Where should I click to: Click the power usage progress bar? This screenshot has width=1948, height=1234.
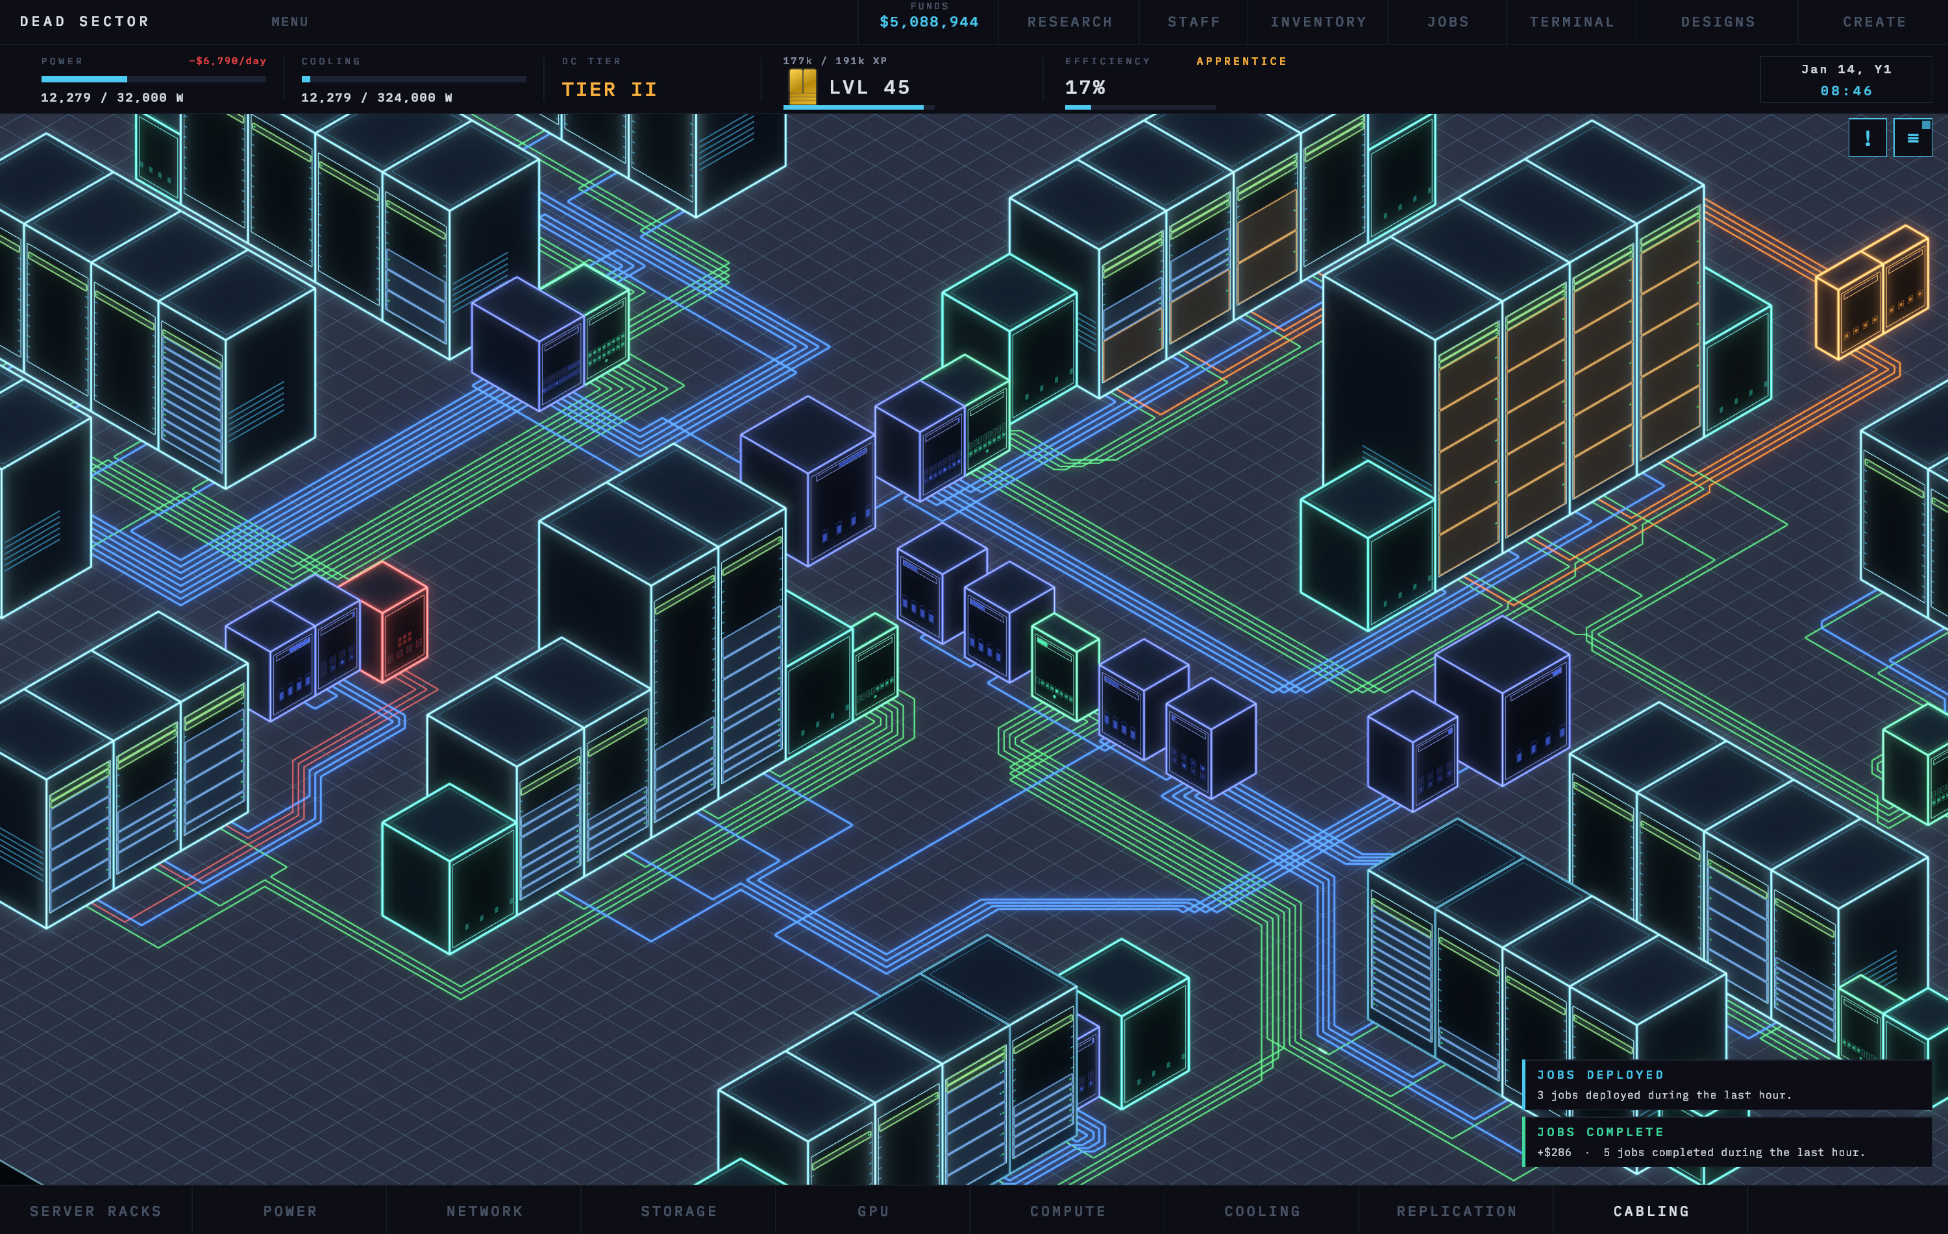[154, 79]
